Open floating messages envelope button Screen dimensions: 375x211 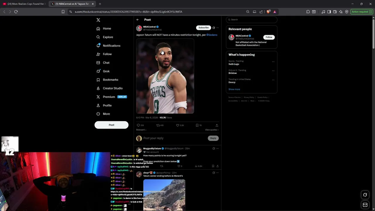click(365, 205)
